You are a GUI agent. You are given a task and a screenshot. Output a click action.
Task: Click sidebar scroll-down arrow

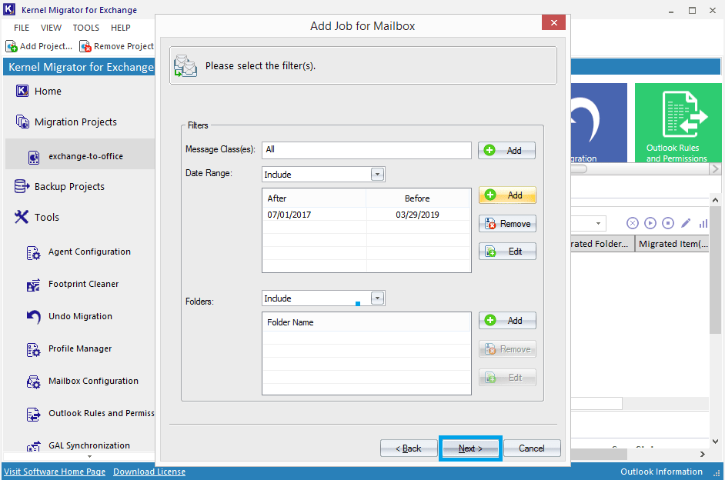[90, 456]
